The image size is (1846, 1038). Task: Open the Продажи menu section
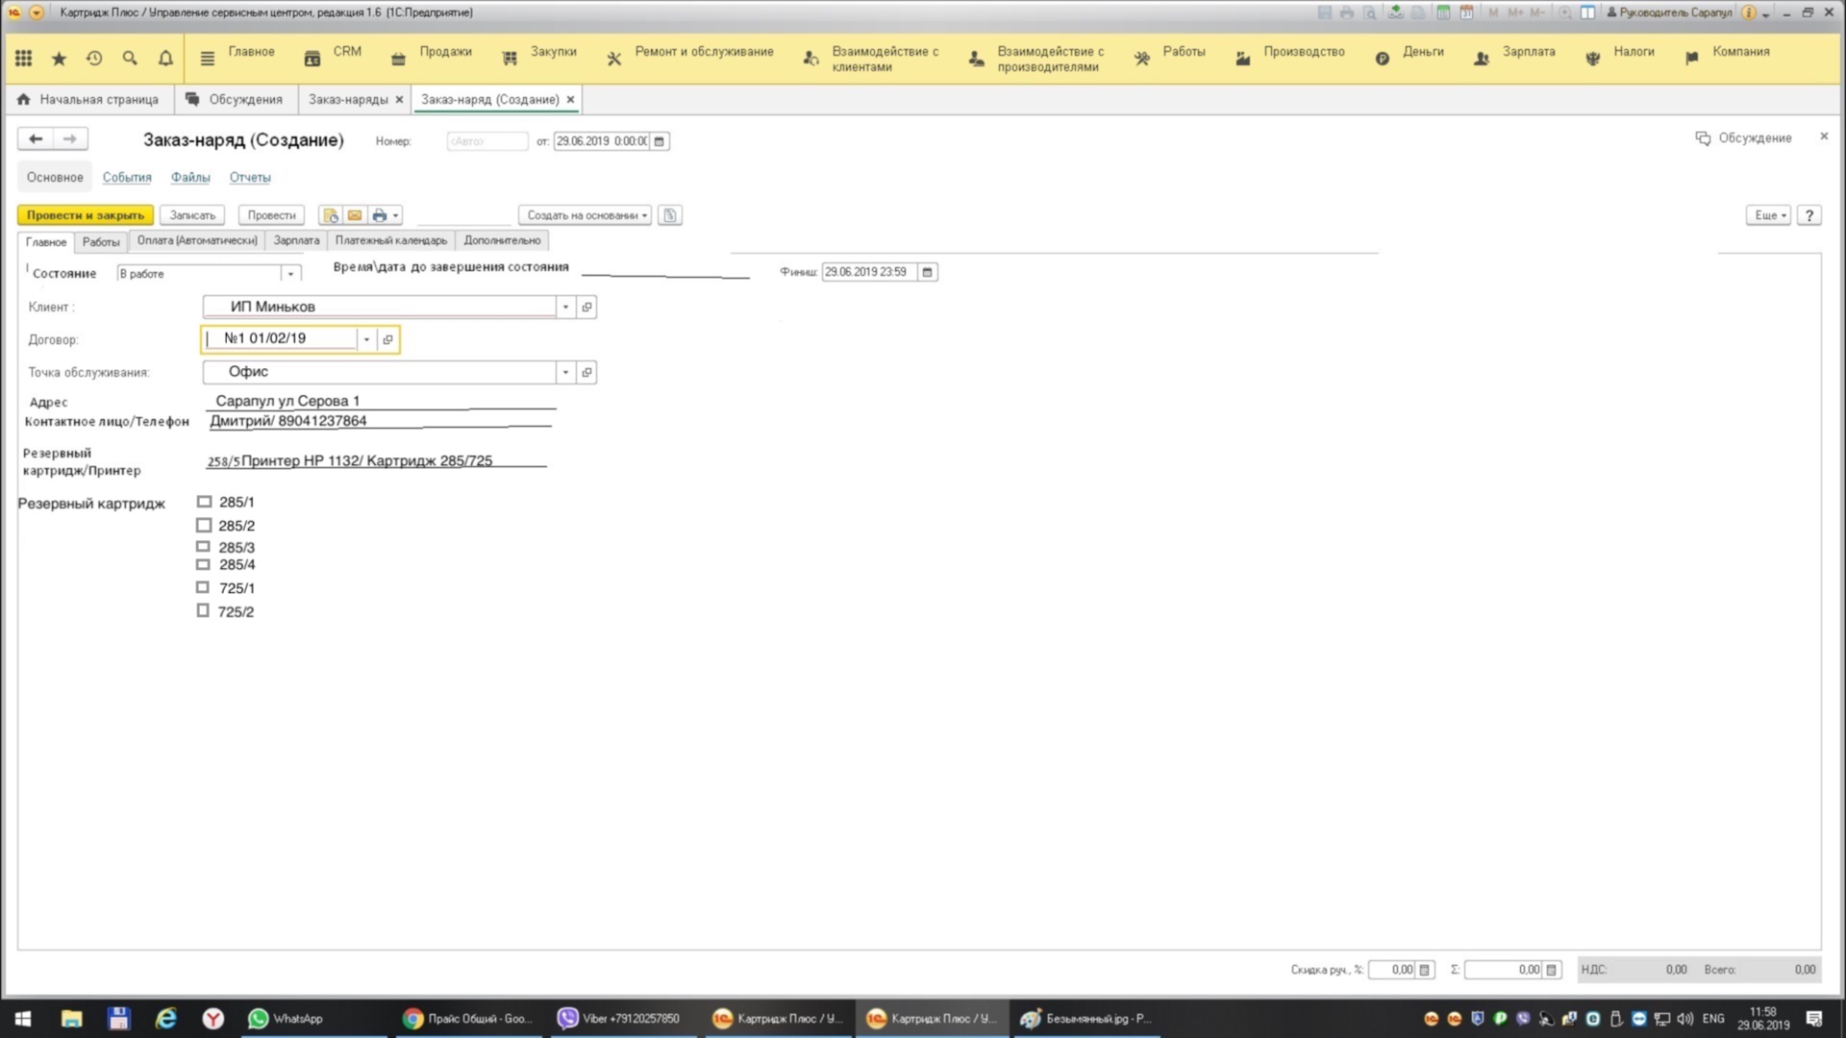(x=445, y=52)
